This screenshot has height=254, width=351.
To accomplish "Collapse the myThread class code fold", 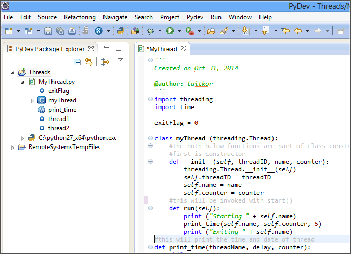I will click(150, 138).
